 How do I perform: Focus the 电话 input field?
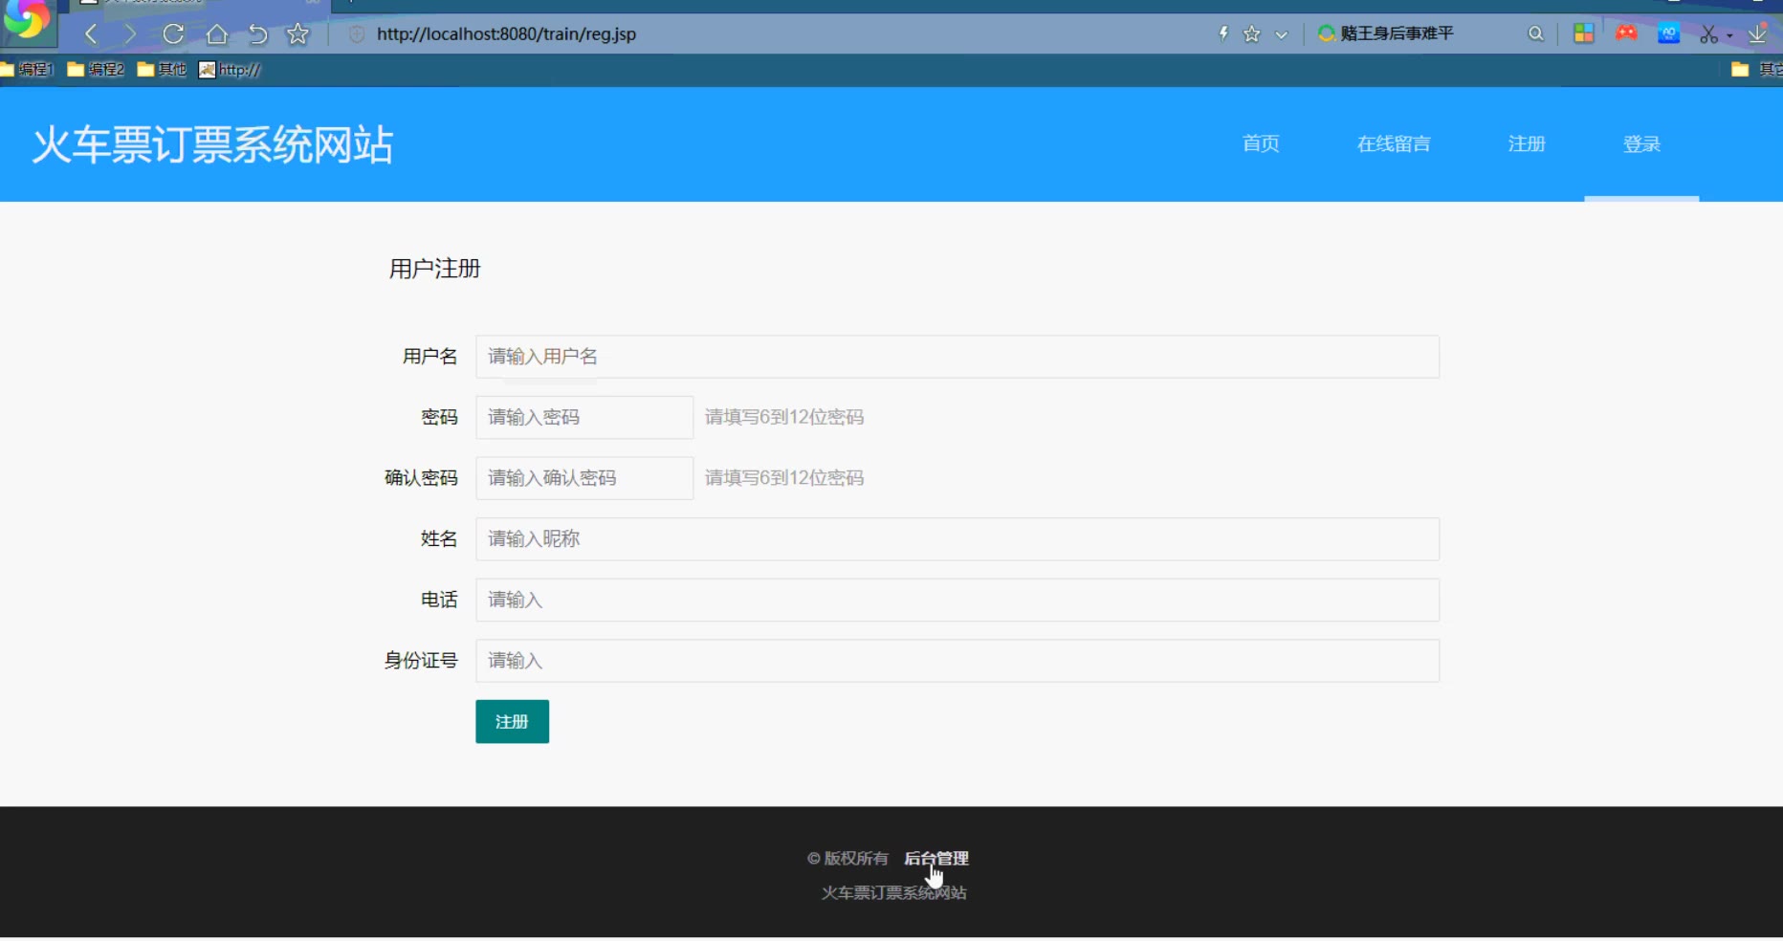[958, 600]
